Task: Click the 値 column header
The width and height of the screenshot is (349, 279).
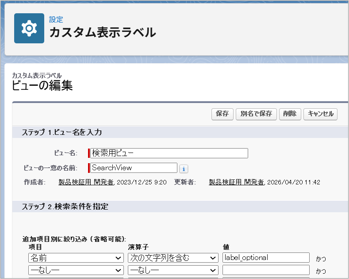Action: click(226, 247)
